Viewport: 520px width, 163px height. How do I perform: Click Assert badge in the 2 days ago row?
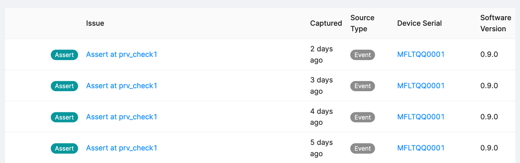tap(64, 55)
